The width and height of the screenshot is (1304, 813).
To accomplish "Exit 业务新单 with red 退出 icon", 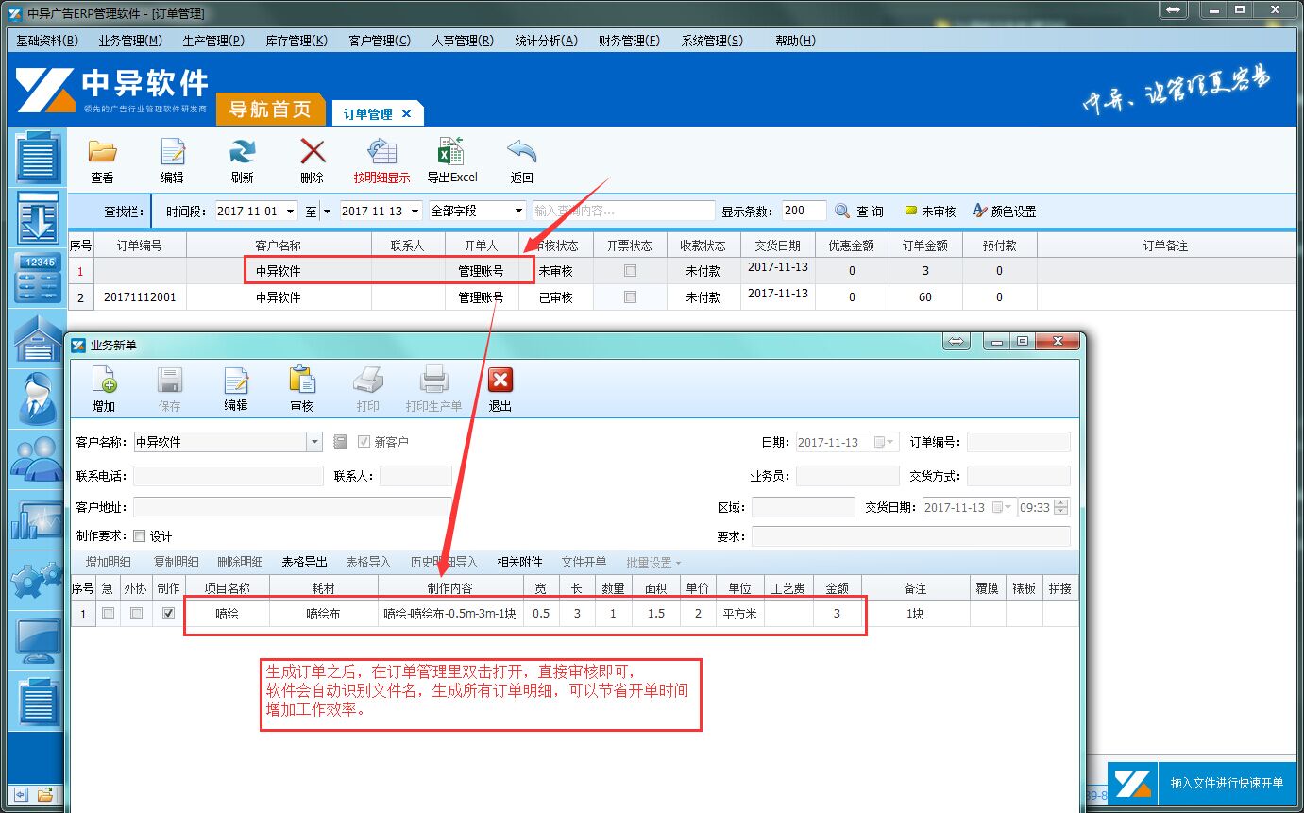I will coord(500,381).
